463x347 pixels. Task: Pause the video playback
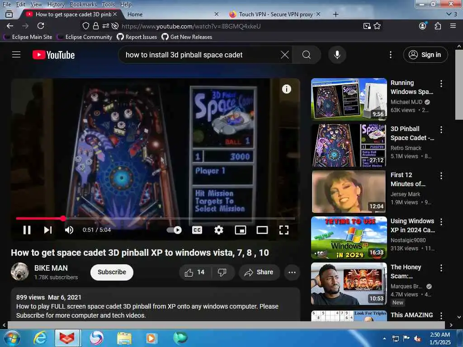click(x=27, y=230)
